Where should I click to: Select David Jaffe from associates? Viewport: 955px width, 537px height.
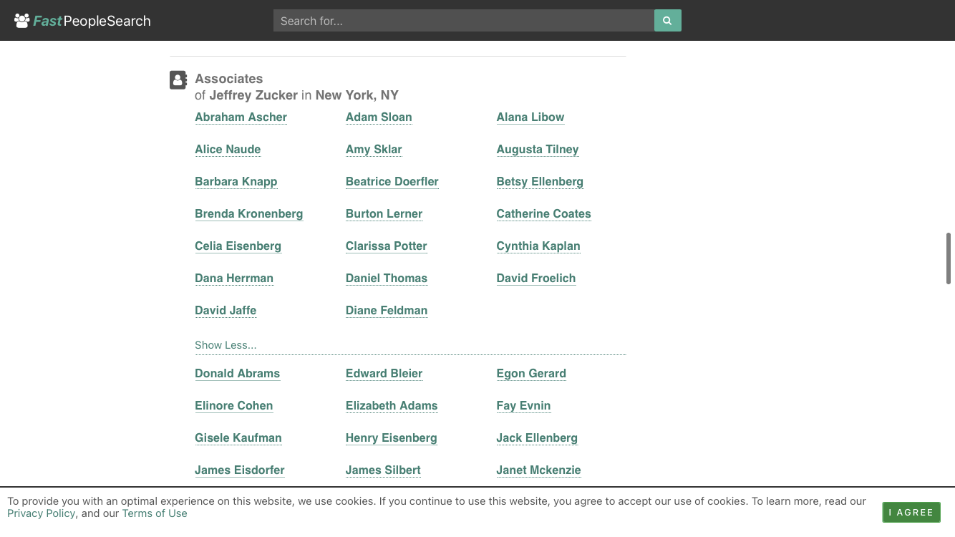[x=226, y=310]
